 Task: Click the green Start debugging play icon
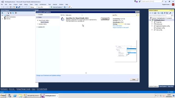click(x=51, y=7)
